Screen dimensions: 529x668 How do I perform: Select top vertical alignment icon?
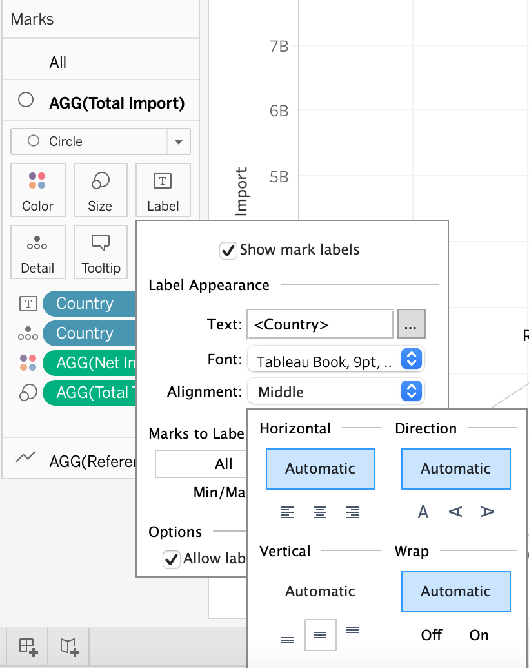pos(352,631)
